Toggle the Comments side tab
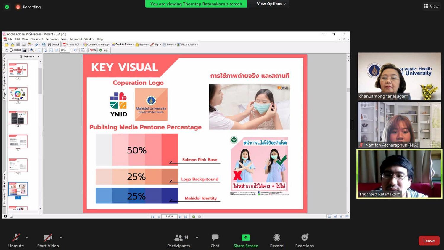The image size is (444, 250). click(x=4, y=198)
